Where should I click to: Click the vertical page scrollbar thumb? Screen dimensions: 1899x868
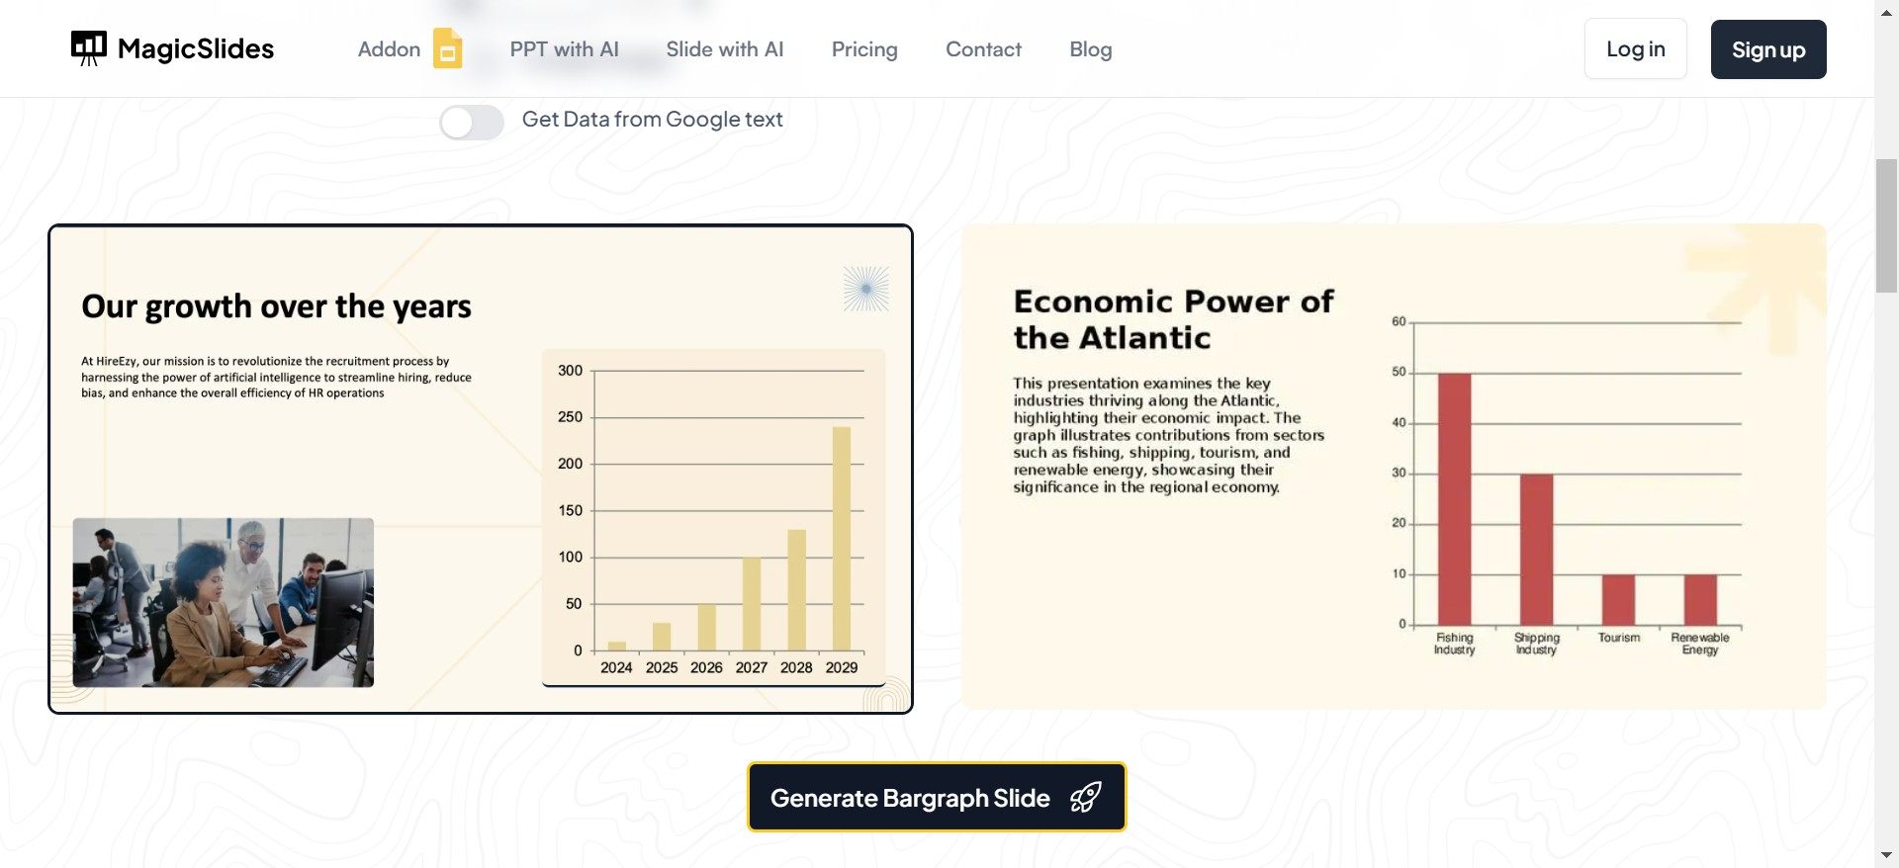(1886, 225)
